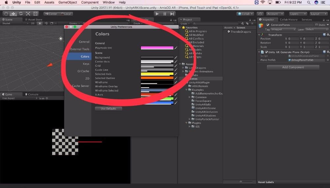This screenshot has height=188, width=330.
Task: Collapse the Transform component foldout
Action: (259, 35)
